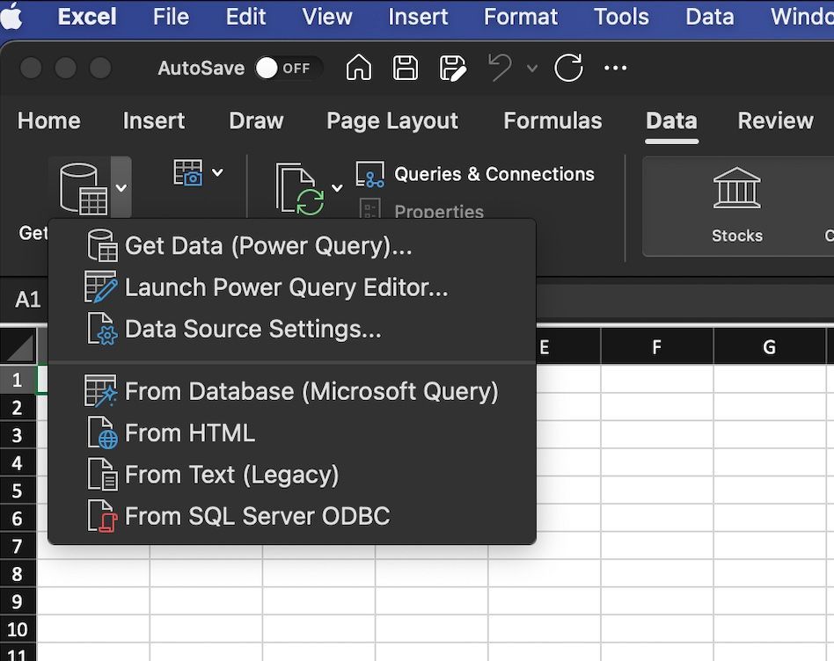834x661 pixels.
Task: Open more options ellipsis in title bar
Action: tap(616, 69)
